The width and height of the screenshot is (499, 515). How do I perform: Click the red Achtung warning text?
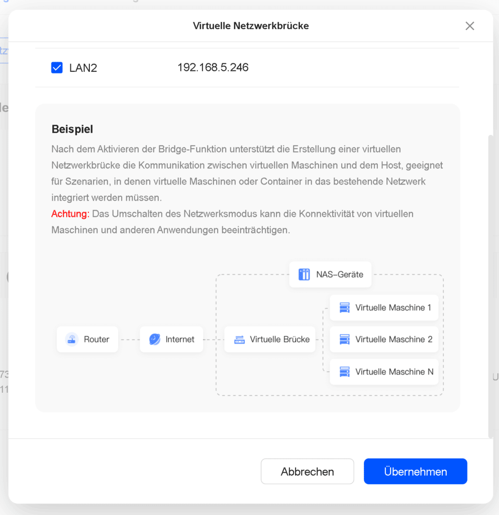pyautogui.click(x=70, y=214)
